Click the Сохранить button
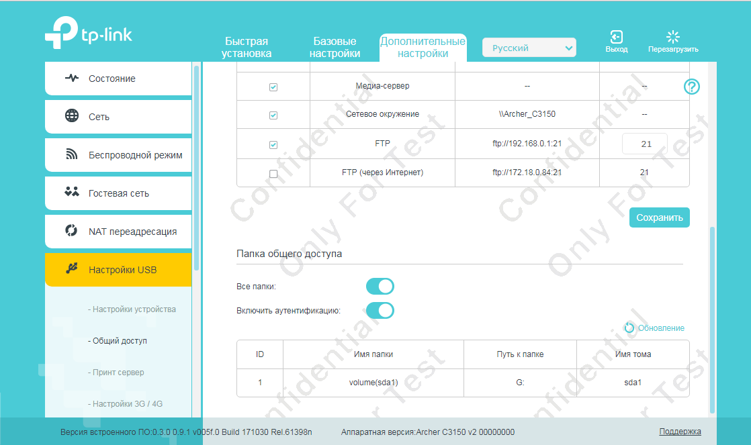Viewport: 751px width, 445px height. click(659, 217)
